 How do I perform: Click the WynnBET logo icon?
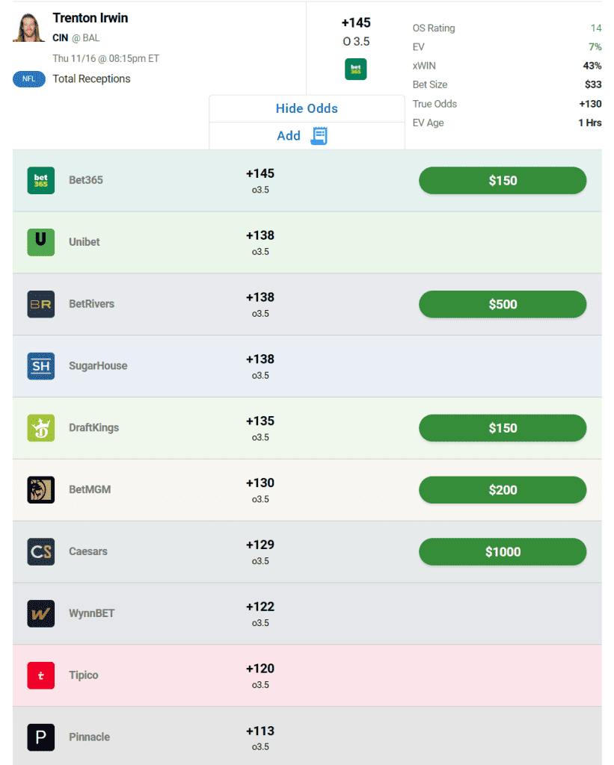(x=40, y=613)
